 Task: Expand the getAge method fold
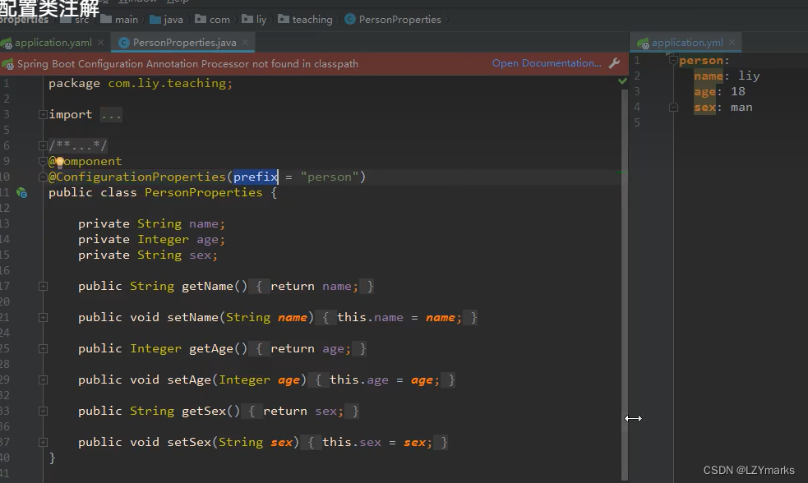point(44,348)
